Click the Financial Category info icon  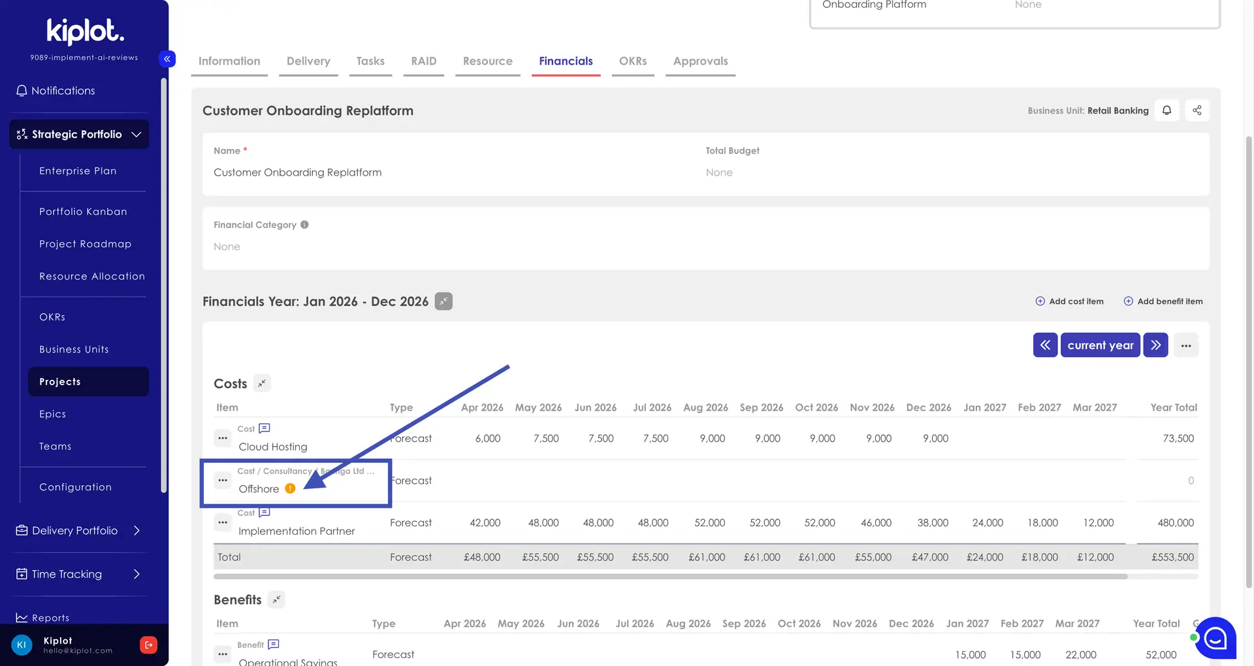[304, 225]
